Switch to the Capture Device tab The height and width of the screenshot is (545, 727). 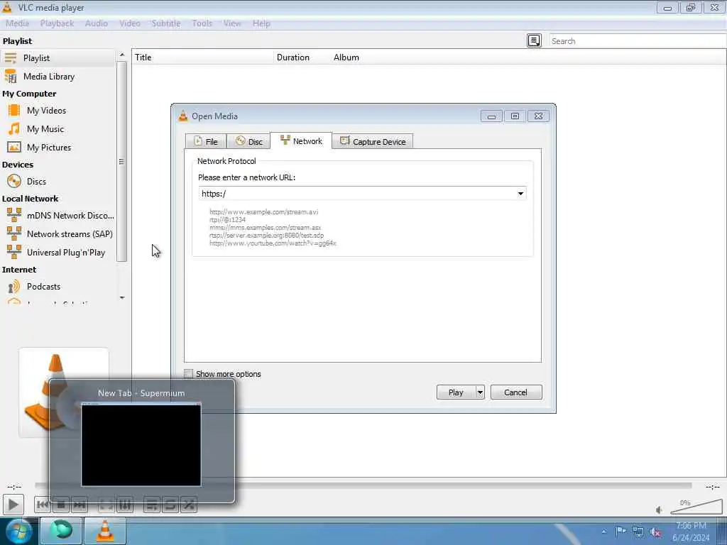(372, 141)
